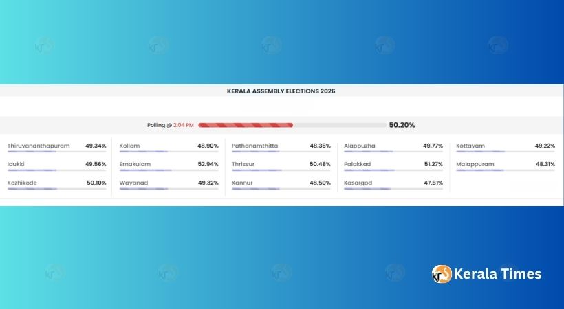Select the Thrissur district name
Screen dimensions: 564x309
(x=243, y=164)
